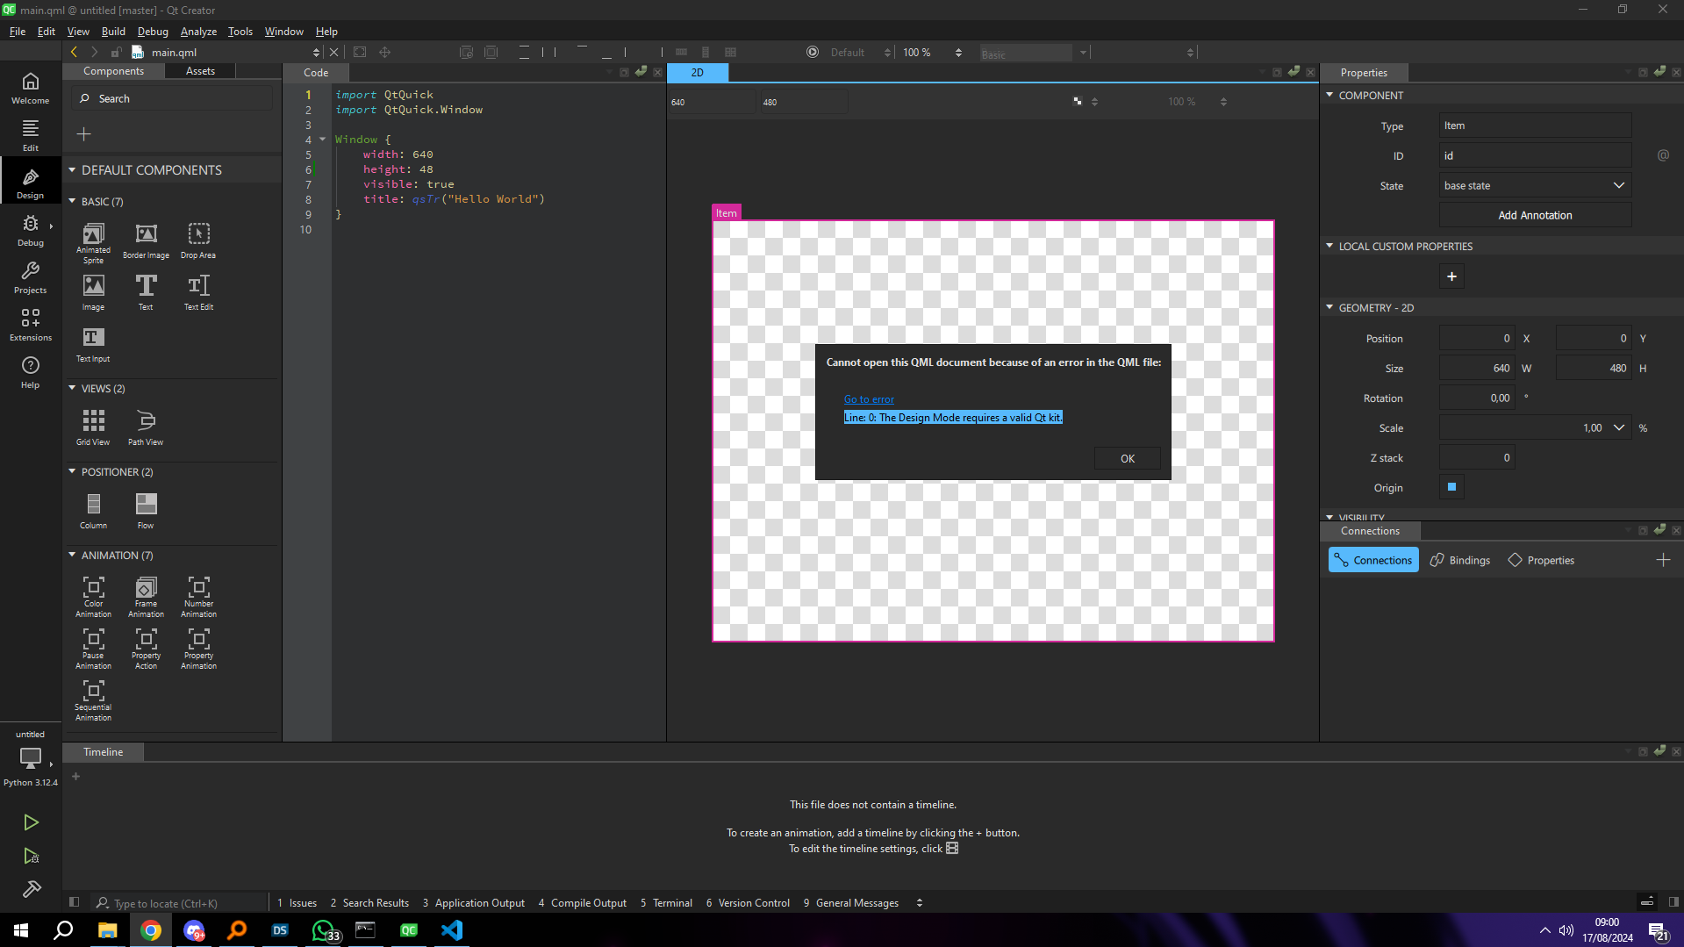
Task: Collapse the COMPONENT properties section
Action: 1329,95
